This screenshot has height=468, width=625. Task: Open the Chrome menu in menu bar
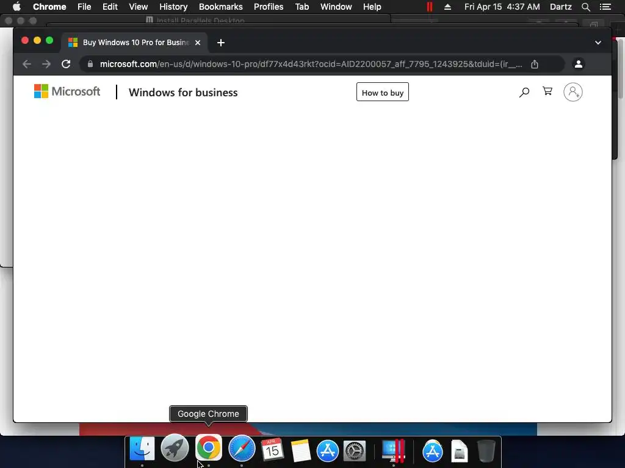pyautogui.click(x=49, y=7)
